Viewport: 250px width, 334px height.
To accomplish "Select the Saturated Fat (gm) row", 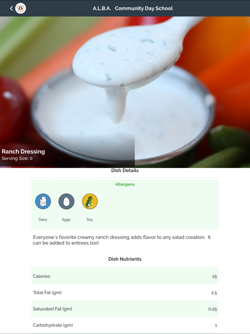I will [x=125, y=309].
